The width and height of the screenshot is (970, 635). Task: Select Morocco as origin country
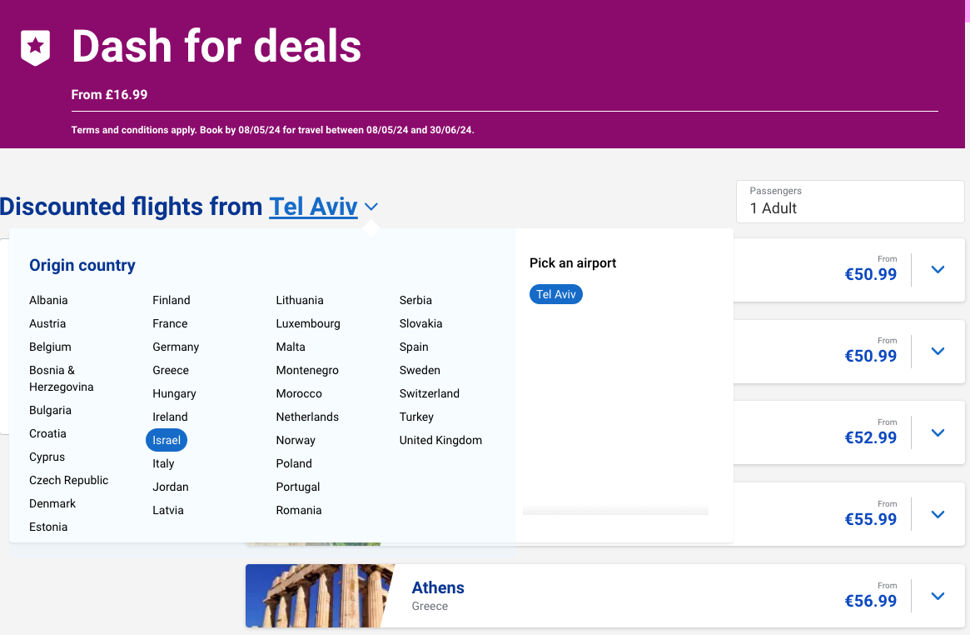pyautogui.click(x=299, y=393)
